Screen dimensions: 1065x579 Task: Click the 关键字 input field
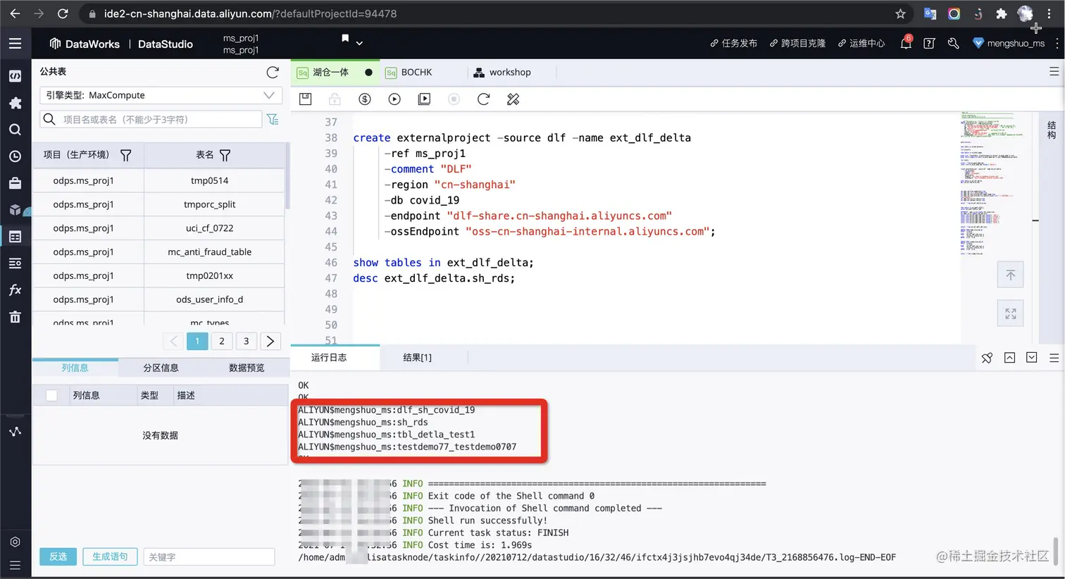(x=209, y=556)
